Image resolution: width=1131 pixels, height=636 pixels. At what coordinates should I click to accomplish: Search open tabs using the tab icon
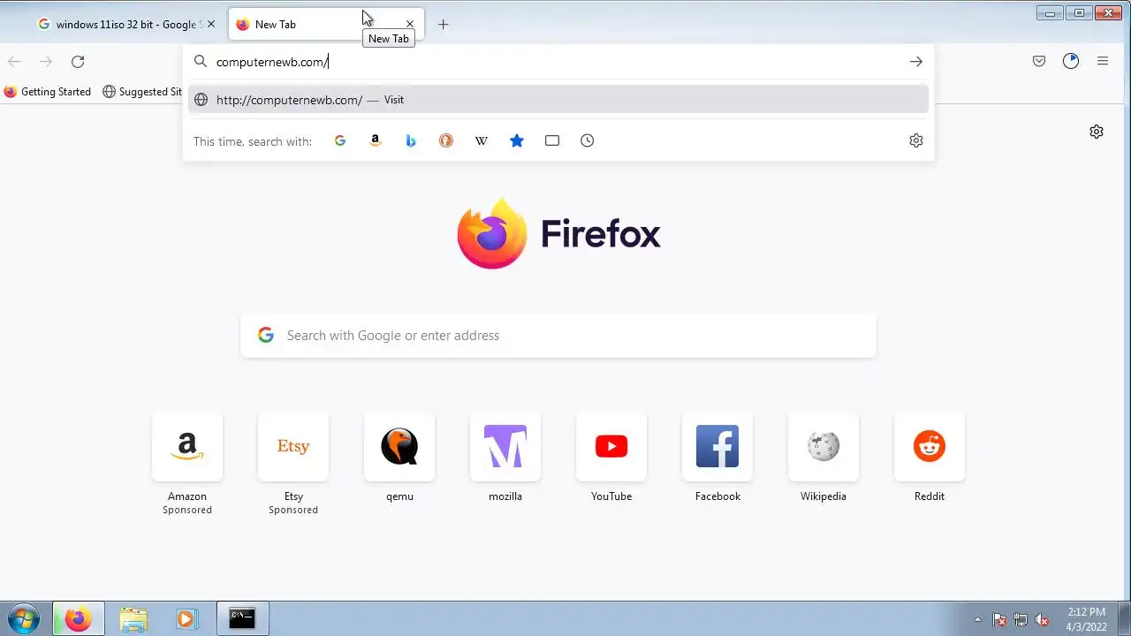click(552, 140)
